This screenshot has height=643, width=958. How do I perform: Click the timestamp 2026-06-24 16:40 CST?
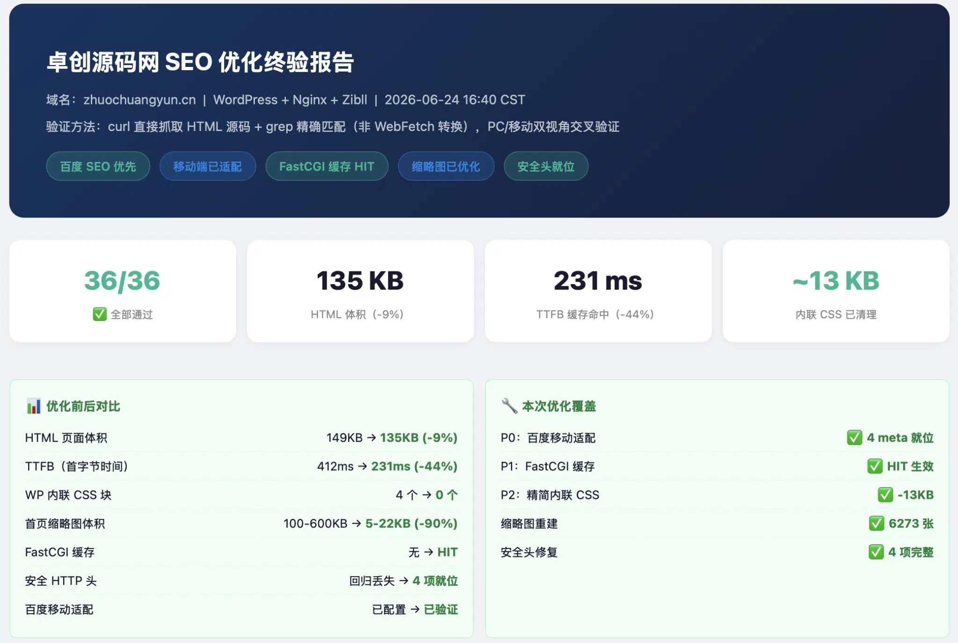pos(455,100)
